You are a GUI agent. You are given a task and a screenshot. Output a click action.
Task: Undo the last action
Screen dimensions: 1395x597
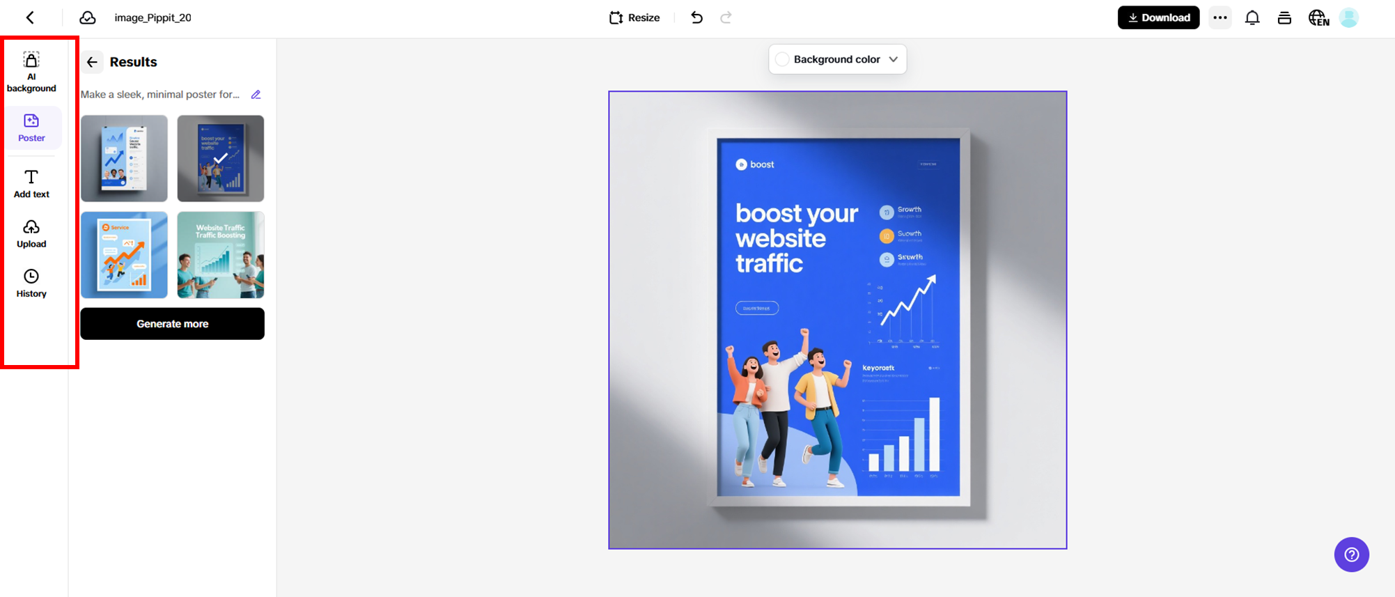coord(696,17)
